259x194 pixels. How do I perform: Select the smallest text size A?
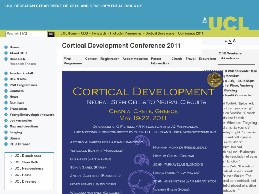point(226,41)
